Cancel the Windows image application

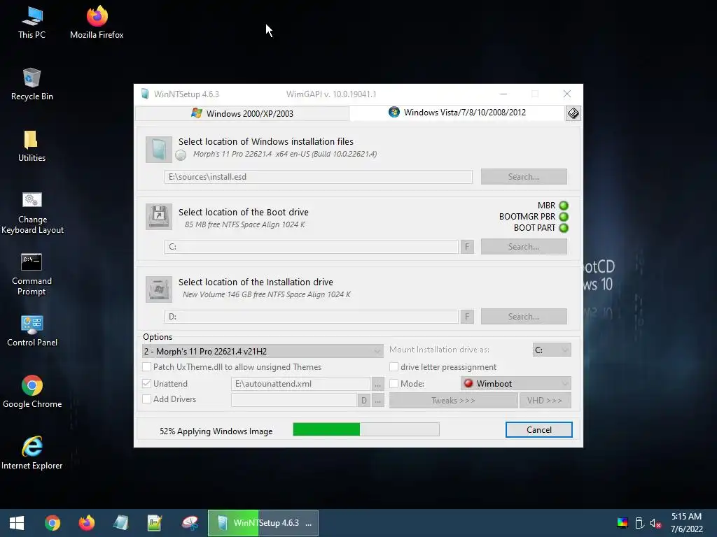click(539, 430)
